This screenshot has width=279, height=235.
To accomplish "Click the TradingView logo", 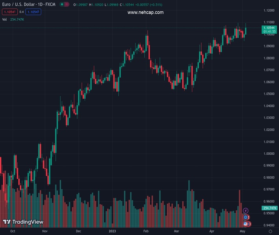I will [23, 222].
